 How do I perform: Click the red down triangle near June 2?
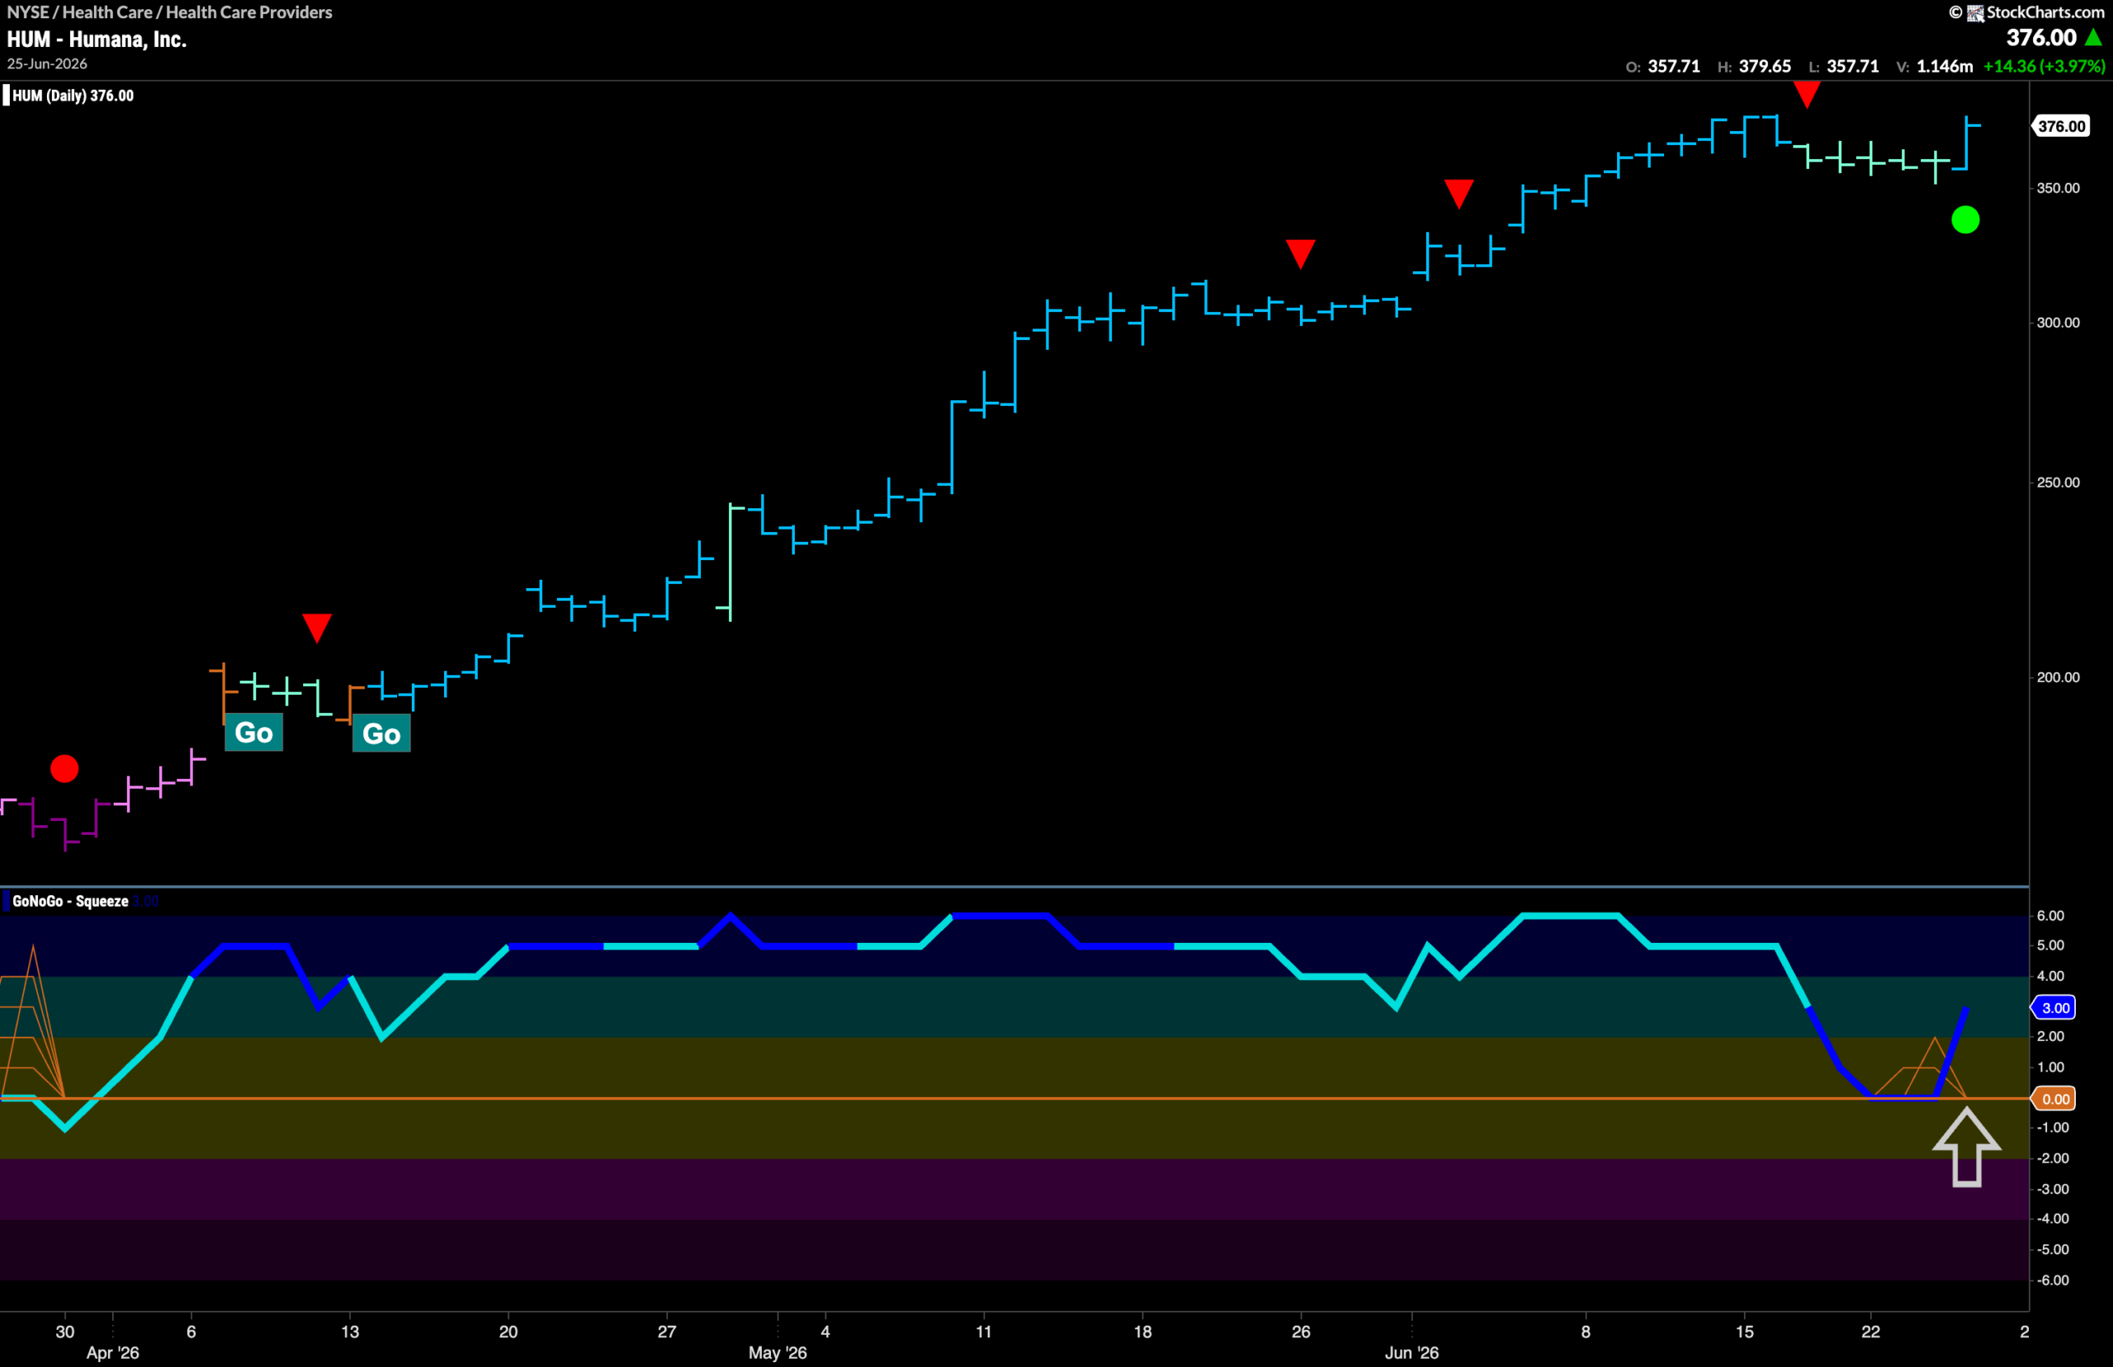pos(1458,194)
